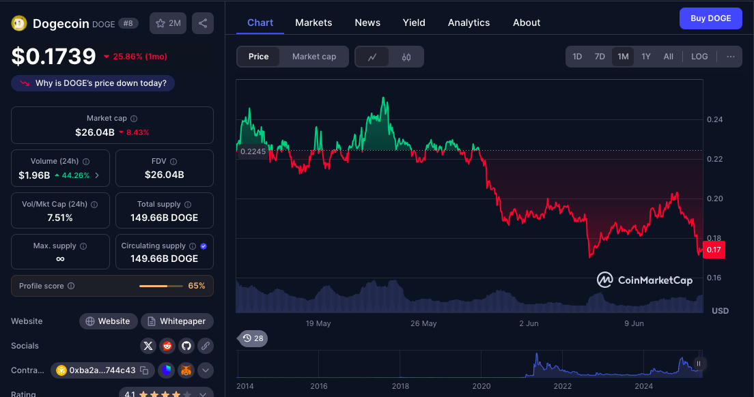Open the Whitepaper link button
The height and width of the screenshot is (397, 754).
coord(177,321)
